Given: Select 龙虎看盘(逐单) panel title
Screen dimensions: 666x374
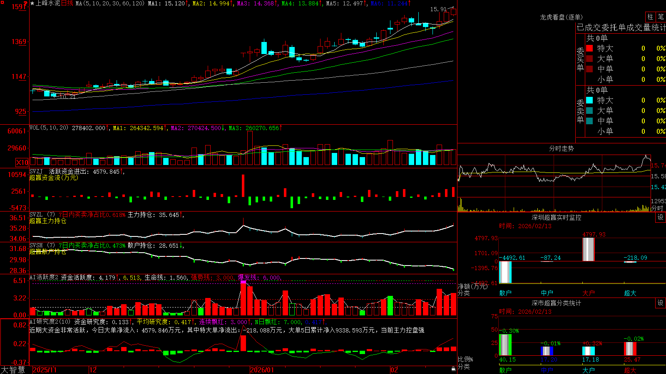Looking at the screenshot, I should [561, 17].
